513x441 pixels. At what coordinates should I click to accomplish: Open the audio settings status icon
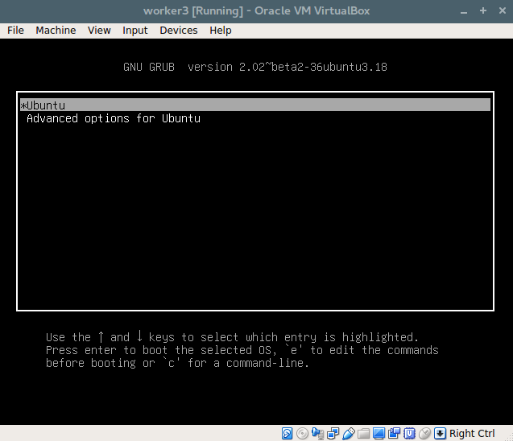click(x=317, y=434)
